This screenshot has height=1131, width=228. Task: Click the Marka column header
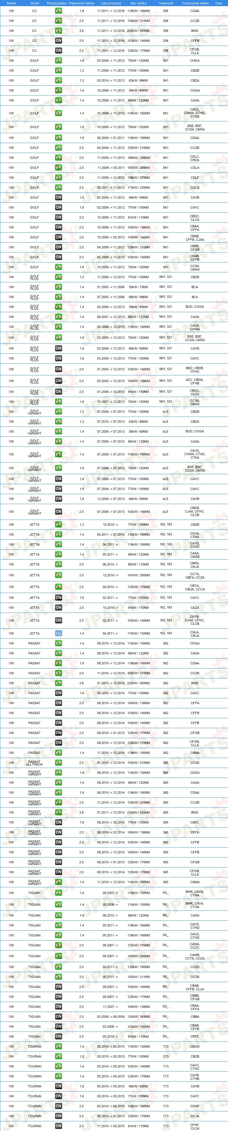11,3
